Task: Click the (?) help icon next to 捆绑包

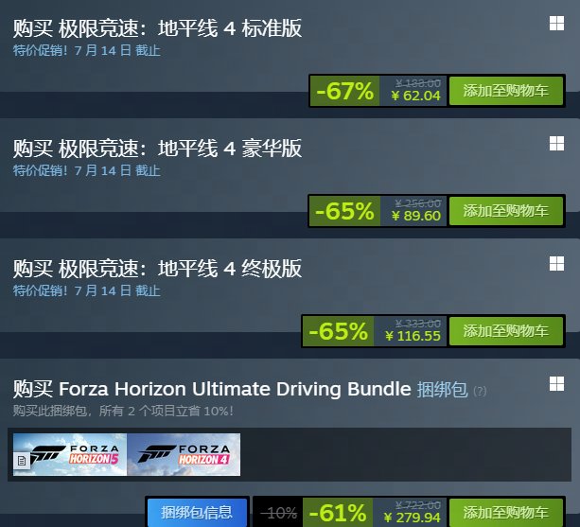Action: (480, 392)
